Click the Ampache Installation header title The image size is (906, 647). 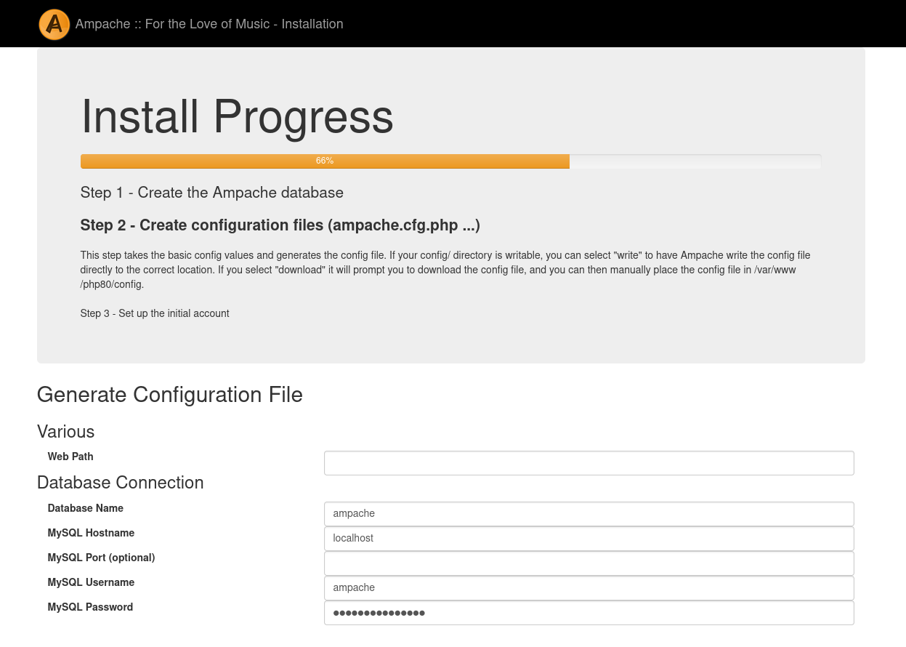point(209,24)
